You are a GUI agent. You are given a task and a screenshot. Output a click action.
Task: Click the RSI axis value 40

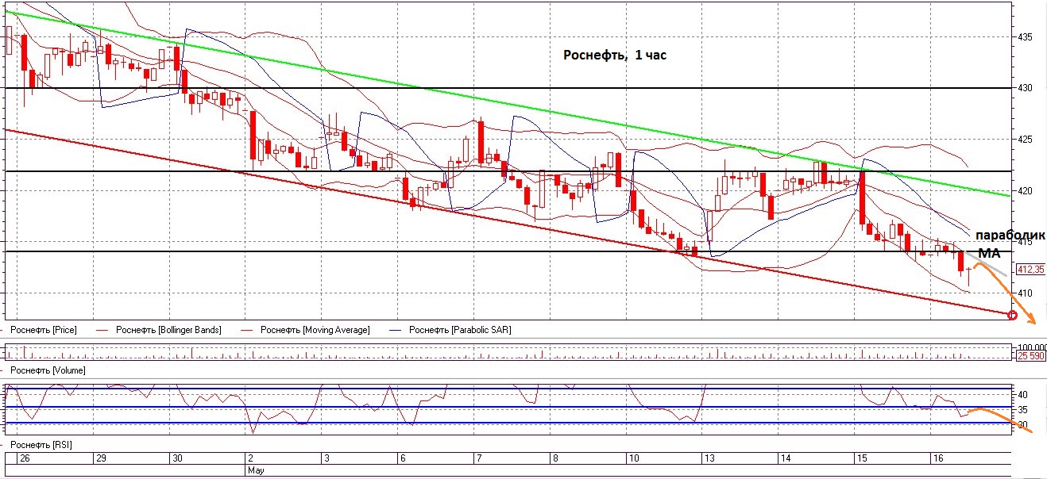tap(1023, 394)
